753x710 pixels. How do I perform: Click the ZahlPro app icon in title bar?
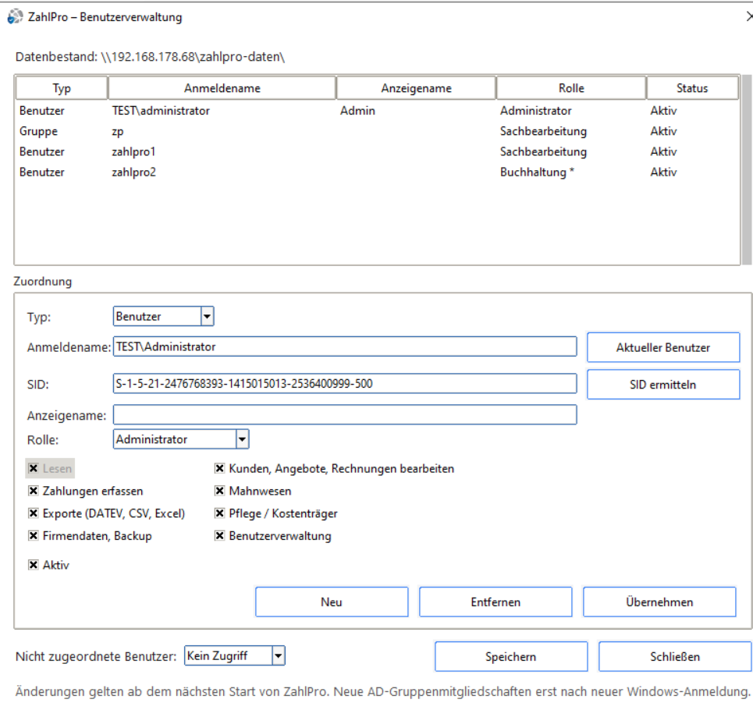(x=15, y=17)
